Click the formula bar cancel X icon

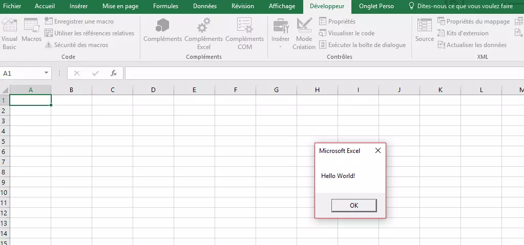pos(77,73)
